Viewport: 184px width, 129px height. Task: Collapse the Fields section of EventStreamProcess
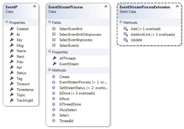(x=50, y=22)
